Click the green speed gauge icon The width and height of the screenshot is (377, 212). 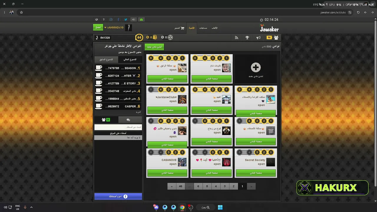pos(141,20)
